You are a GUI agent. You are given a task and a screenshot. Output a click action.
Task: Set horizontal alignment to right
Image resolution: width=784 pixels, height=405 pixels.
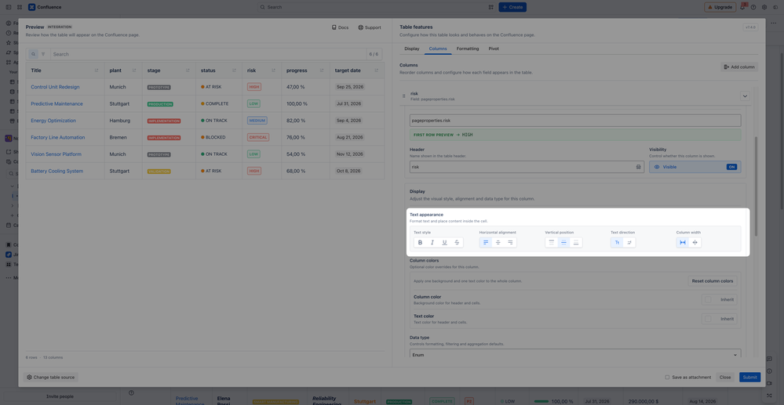tap(510, 243)
